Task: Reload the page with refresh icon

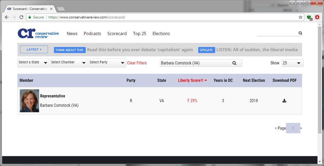Action: pyautogui.click(x=21, y=17)
